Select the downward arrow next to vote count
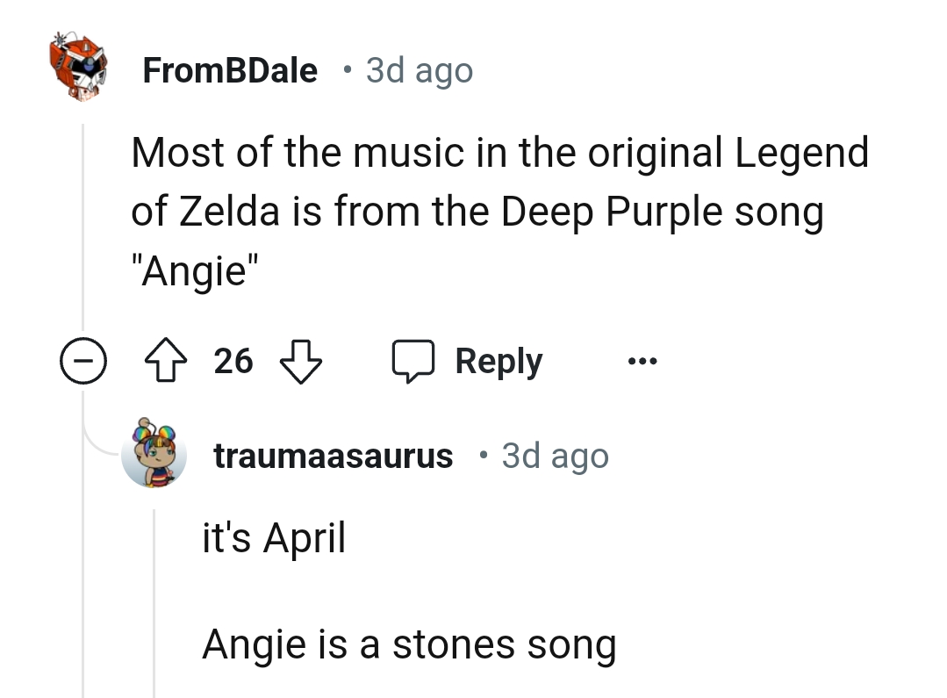 (299, 360)
